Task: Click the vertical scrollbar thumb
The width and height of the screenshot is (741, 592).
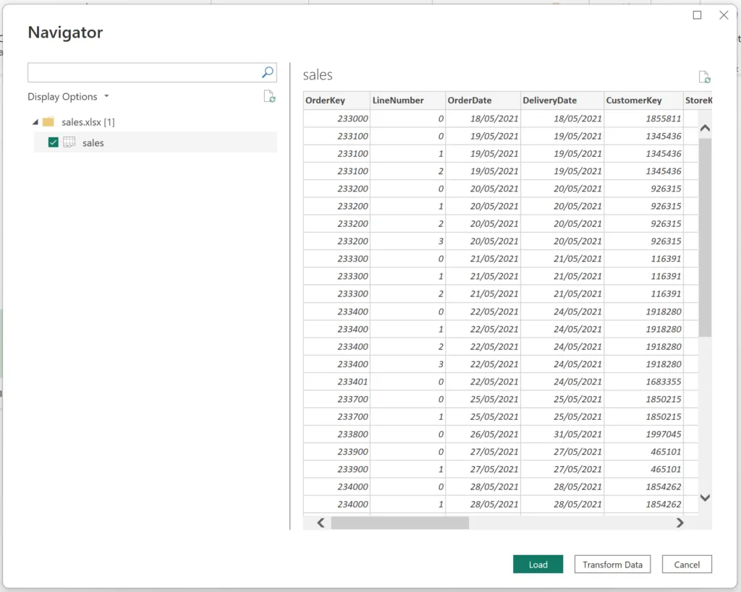Action: [x=705, y=238]
